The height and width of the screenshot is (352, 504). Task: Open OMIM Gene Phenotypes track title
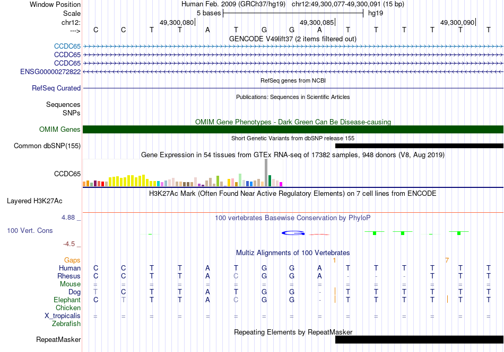(293, 122)
